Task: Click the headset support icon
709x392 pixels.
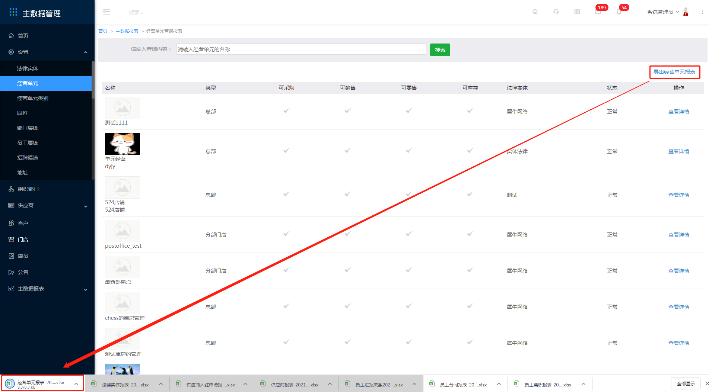Action: 556,12
